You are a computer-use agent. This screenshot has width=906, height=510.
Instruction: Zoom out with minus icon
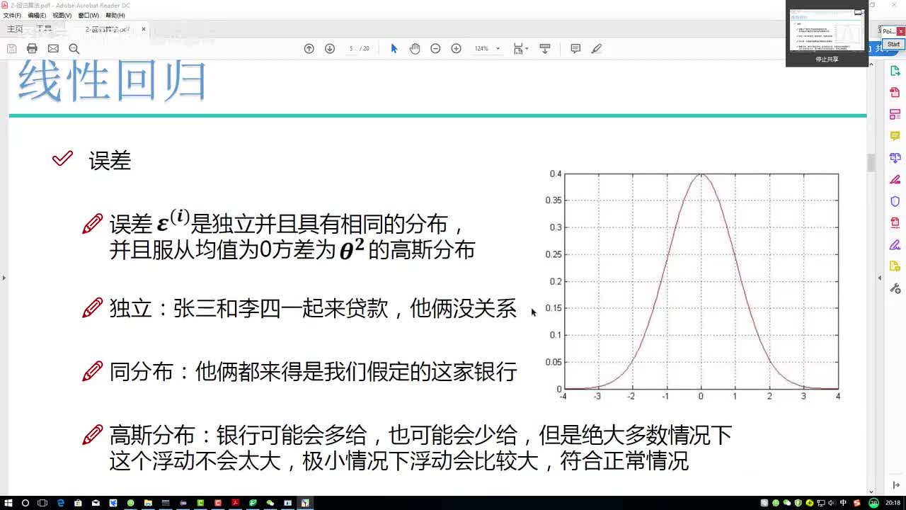pyautogui.click(x=435, y=48)
